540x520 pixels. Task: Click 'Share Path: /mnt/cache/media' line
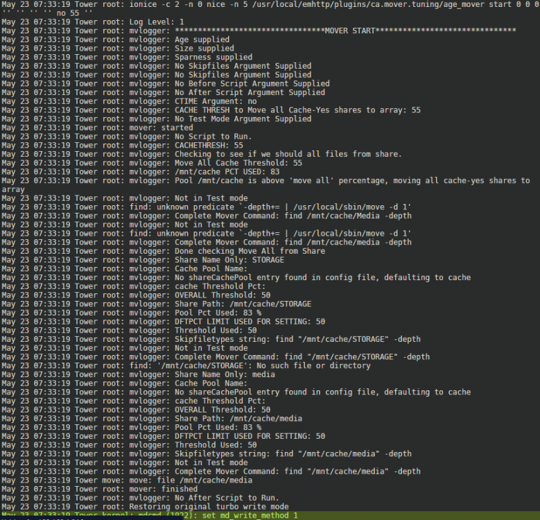pos(152,419)
